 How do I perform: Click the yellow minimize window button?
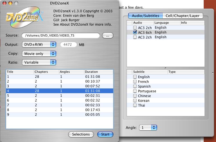[x=10, y=3]
